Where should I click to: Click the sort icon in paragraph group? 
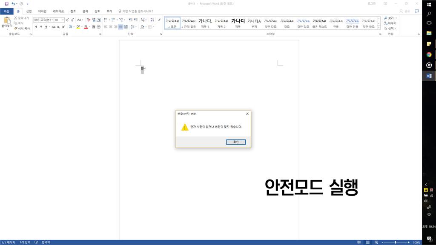coord(152,20)
